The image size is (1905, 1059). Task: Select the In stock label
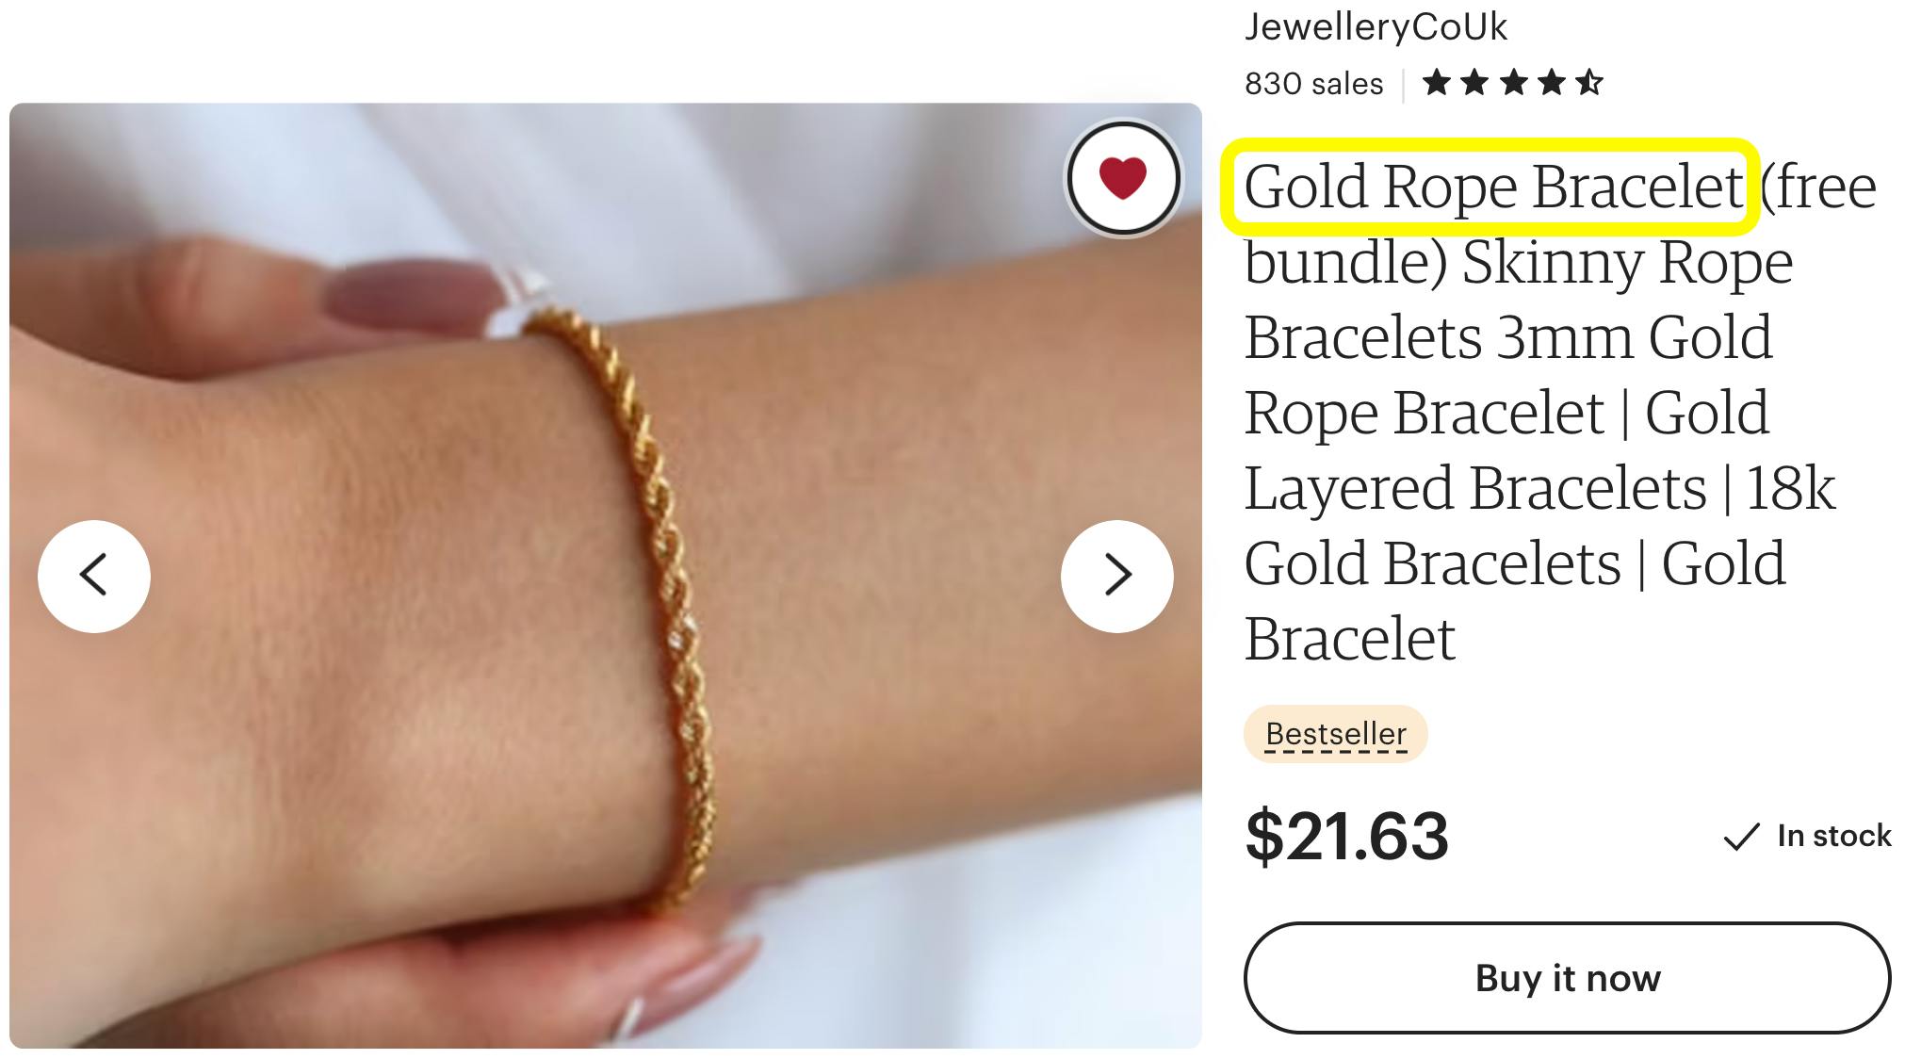pyautogui.click(x=1833, y=836)
